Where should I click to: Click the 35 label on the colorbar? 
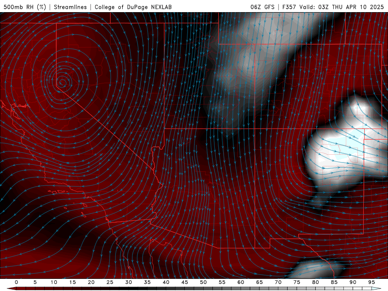pos(147,282)
